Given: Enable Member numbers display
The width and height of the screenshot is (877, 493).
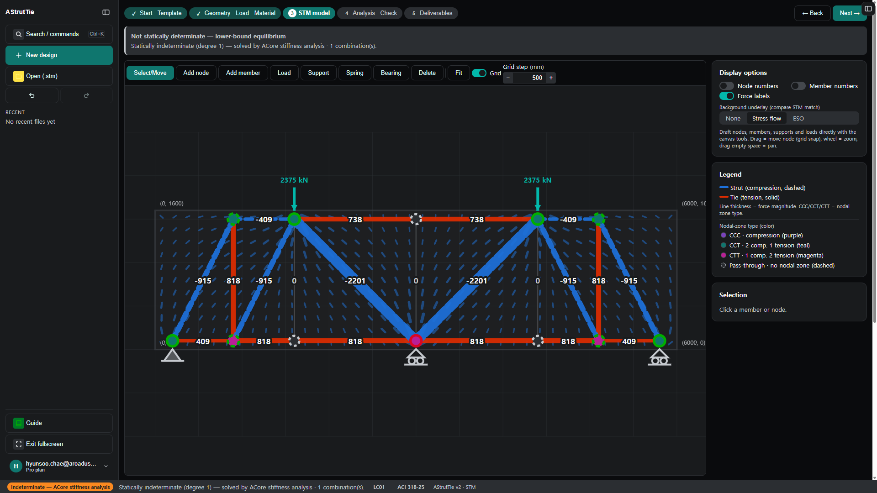Looking at the screenshot, I should pos(798,86).
